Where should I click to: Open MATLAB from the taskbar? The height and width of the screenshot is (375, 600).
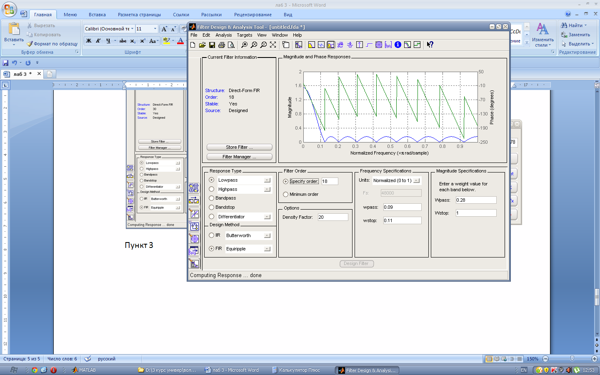[83, 370]
